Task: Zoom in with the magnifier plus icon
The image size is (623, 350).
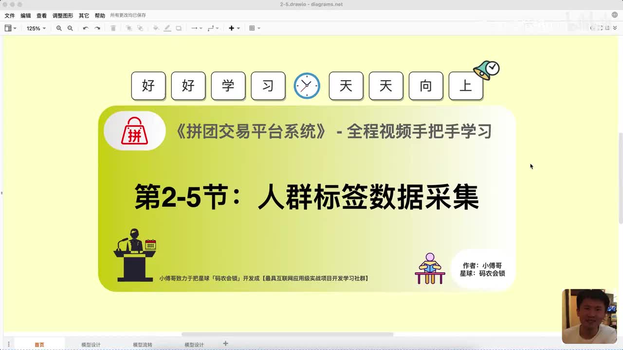Action: click(59, 28)
